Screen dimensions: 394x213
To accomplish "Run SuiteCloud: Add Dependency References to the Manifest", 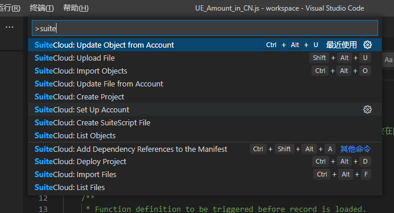I will click(205, 149).
